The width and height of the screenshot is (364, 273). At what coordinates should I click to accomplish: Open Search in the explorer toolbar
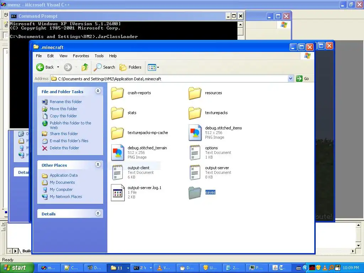[105, 67]
